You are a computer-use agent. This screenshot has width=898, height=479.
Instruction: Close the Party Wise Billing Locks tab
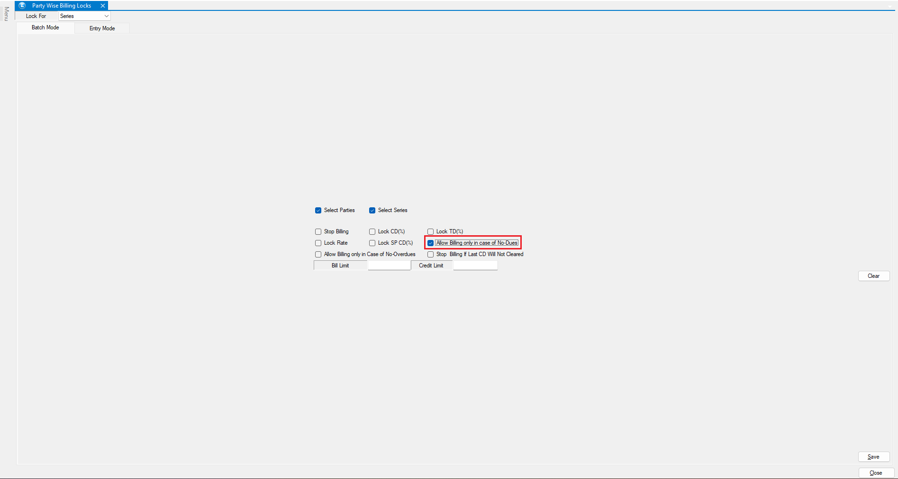[x=102, y=6]
